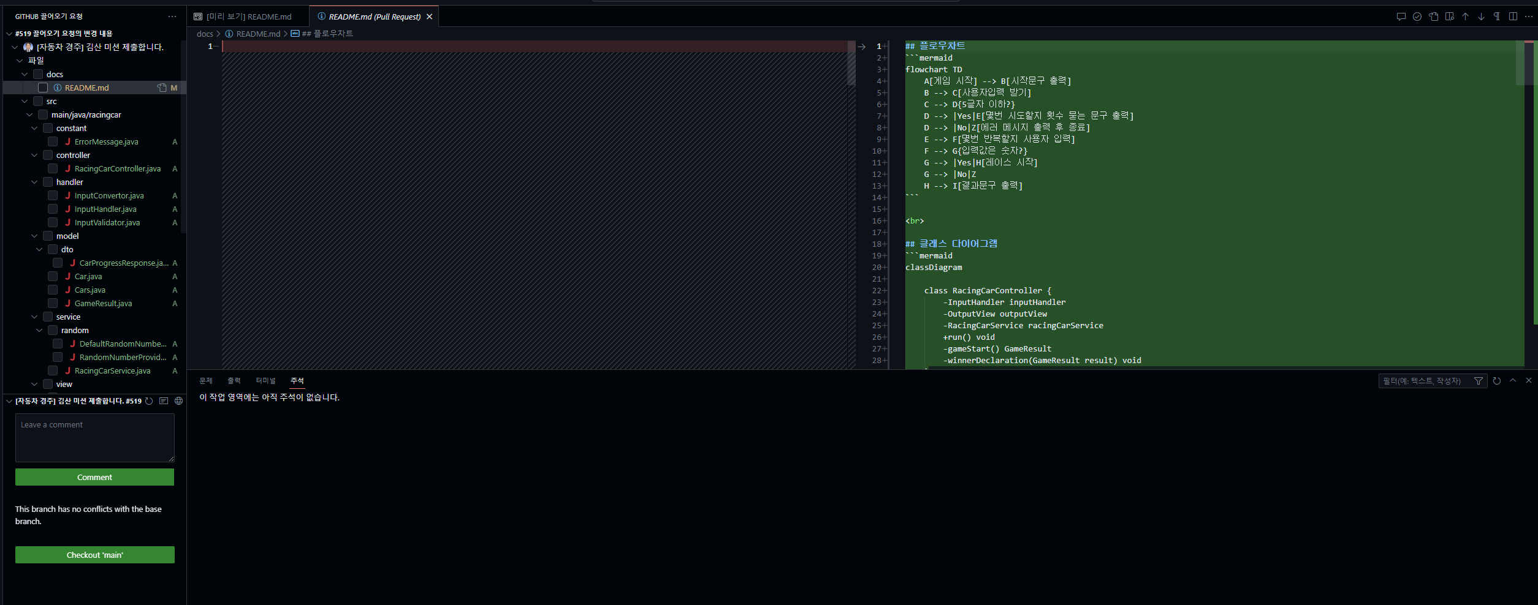Maximize the bottom panel with the chevron
Screen dimensions: 1538x605
(1513, 381)
